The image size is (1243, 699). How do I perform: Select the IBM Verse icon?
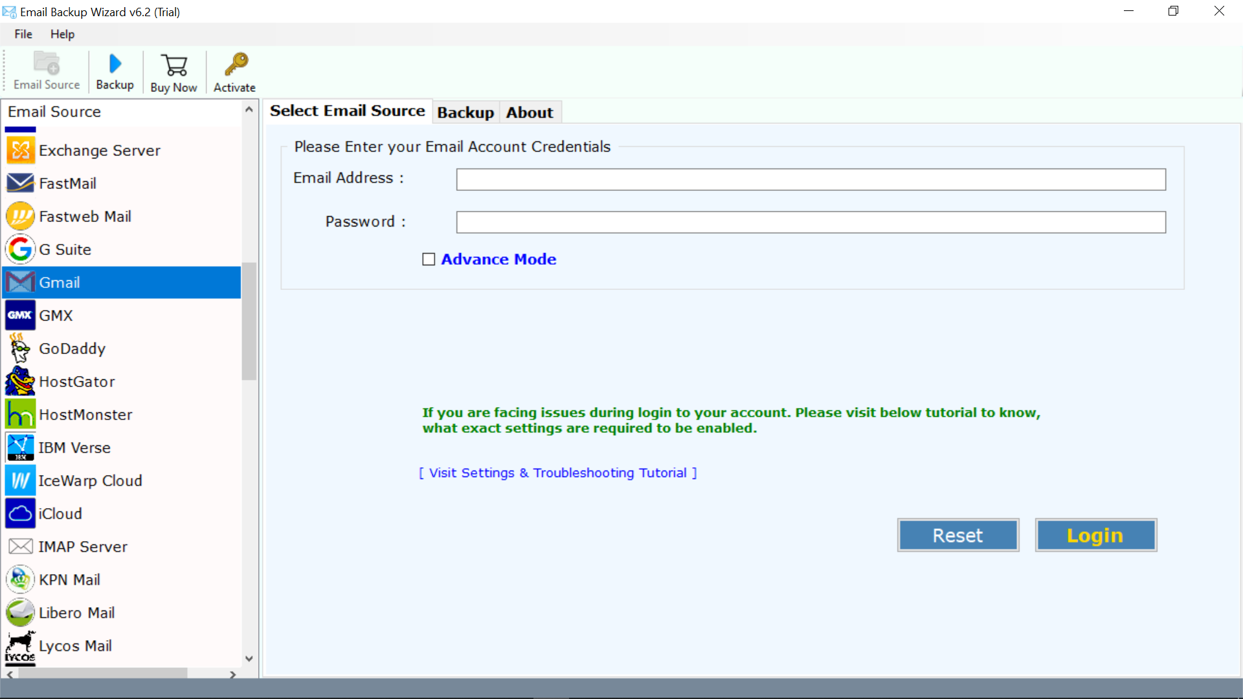(x=21, y=447)
